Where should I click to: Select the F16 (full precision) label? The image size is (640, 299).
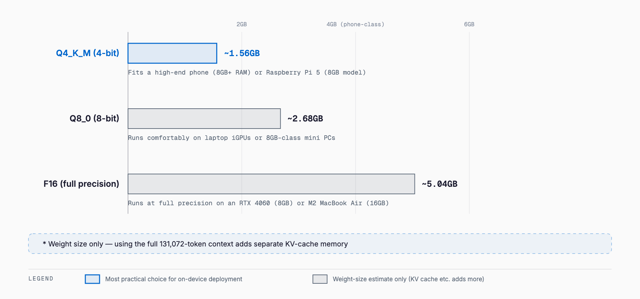pyautogui.click(x=81, y=184)
